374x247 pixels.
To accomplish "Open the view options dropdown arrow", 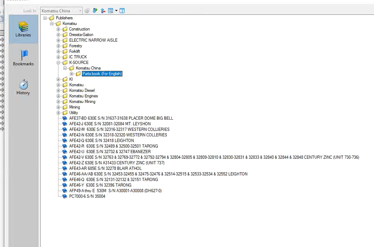I will 116,11.
